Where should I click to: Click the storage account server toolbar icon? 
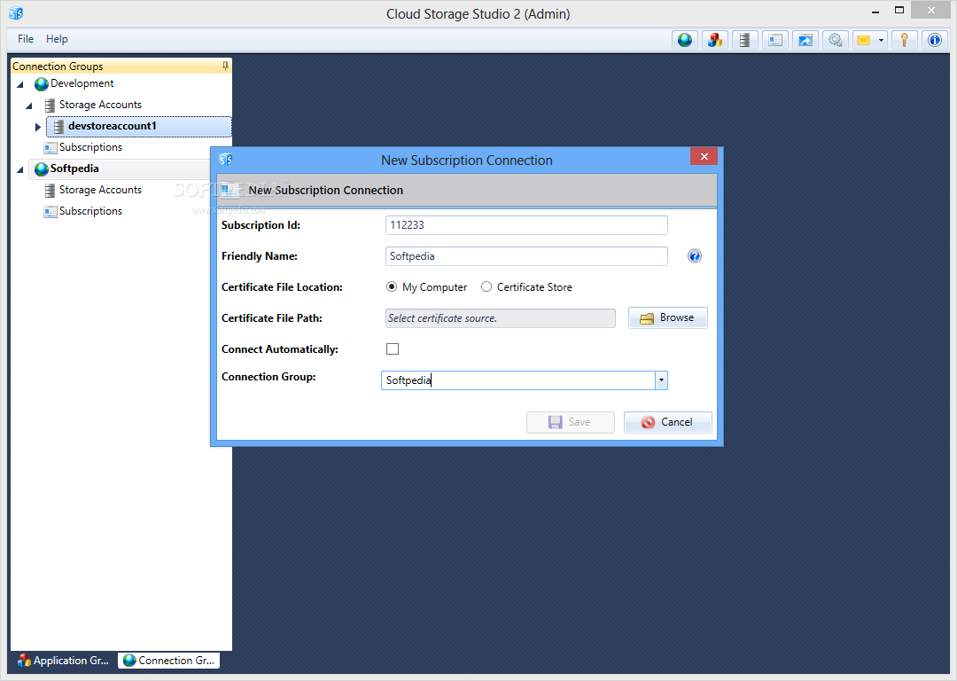click(x=744, y=40)
